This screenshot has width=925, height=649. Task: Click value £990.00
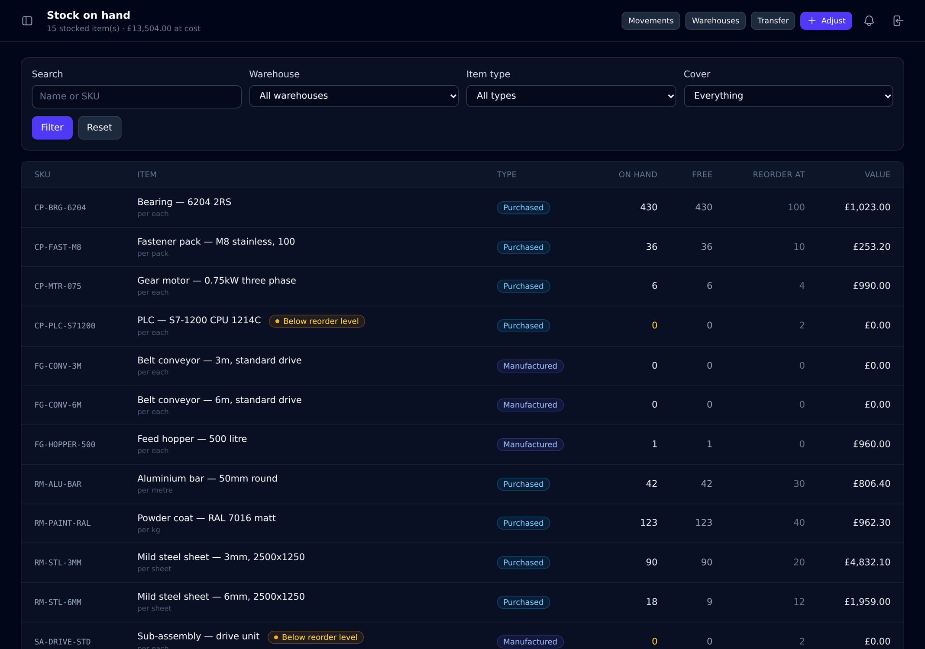pos(871,286)
